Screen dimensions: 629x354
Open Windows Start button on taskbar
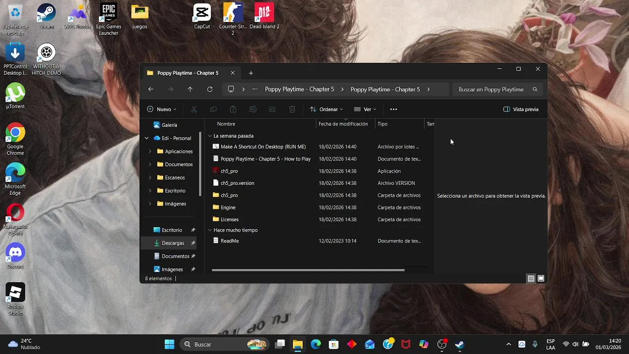point(170,344)
